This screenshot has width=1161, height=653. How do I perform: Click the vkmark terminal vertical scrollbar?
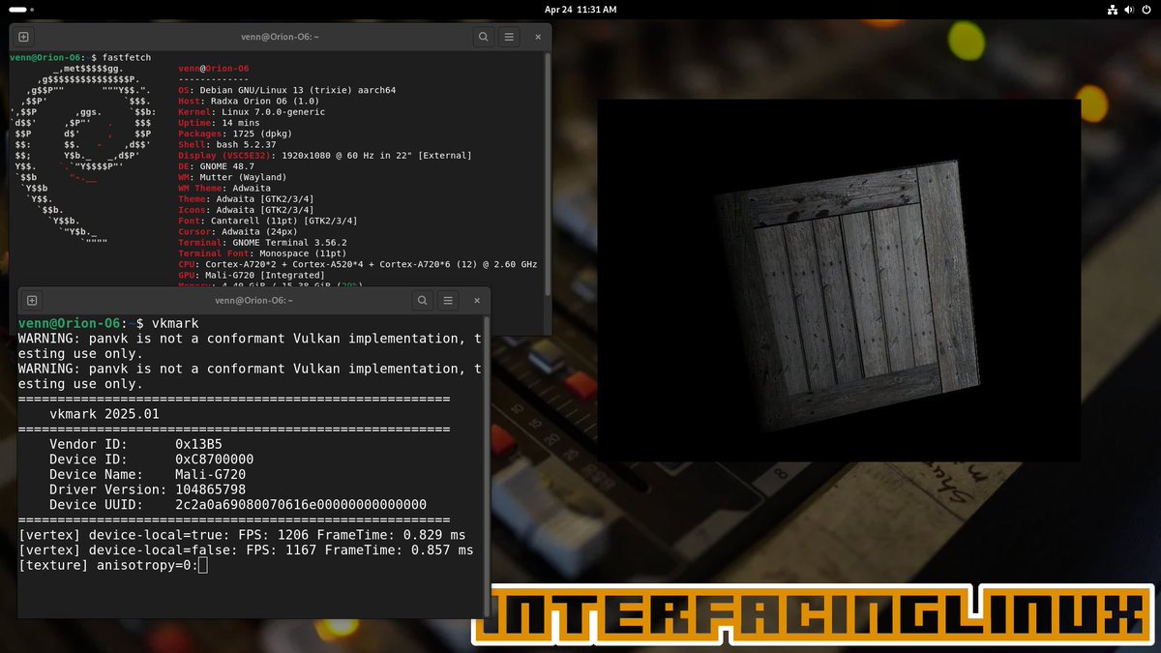(487, 464)
